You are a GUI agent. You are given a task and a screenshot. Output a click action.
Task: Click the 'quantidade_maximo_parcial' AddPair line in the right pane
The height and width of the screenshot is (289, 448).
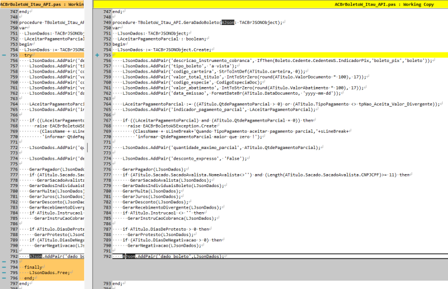(222, 147)
